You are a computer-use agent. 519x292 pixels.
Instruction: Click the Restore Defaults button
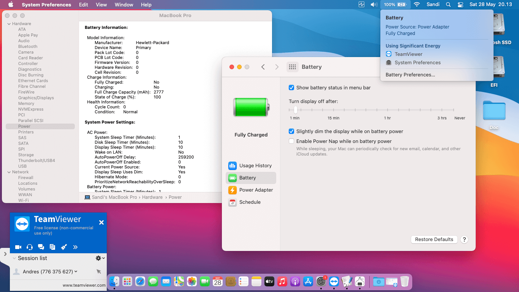(x=434, y=240)
